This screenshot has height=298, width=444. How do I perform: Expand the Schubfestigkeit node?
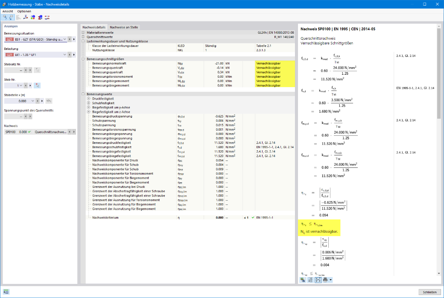coord(89,103)
